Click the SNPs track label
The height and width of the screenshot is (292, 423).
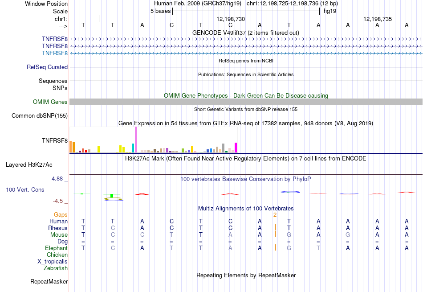[x=60, y=88]
